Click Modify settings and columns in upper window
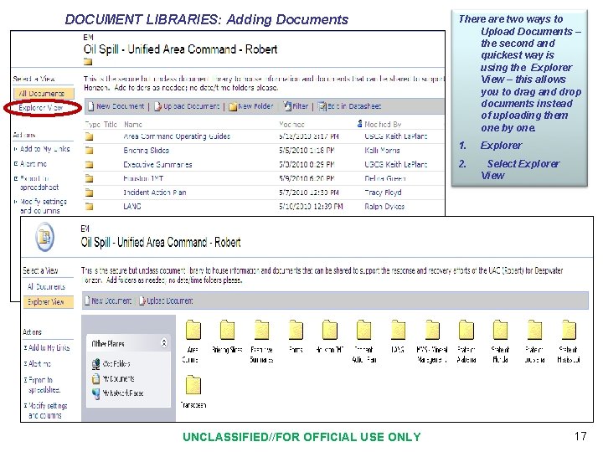 click(x=43, y=206)
